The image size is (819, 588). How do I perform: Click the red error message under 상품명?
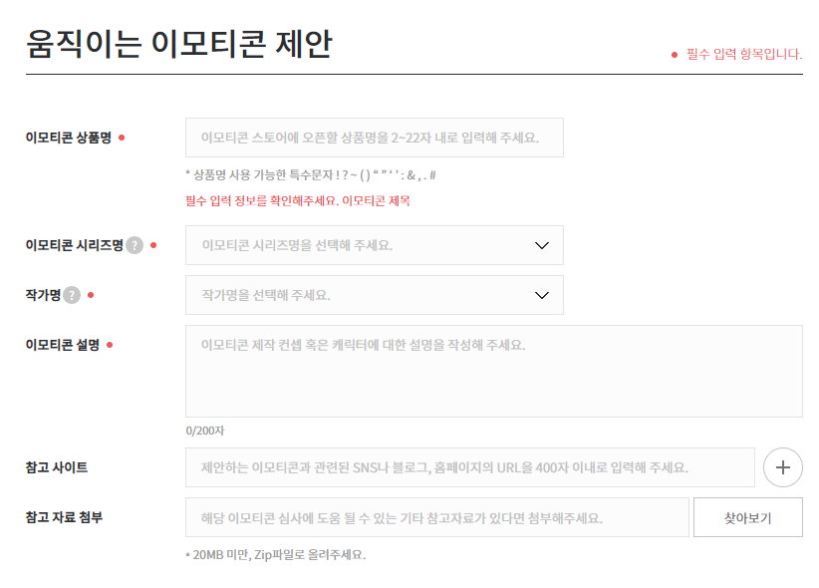point(298,200)
